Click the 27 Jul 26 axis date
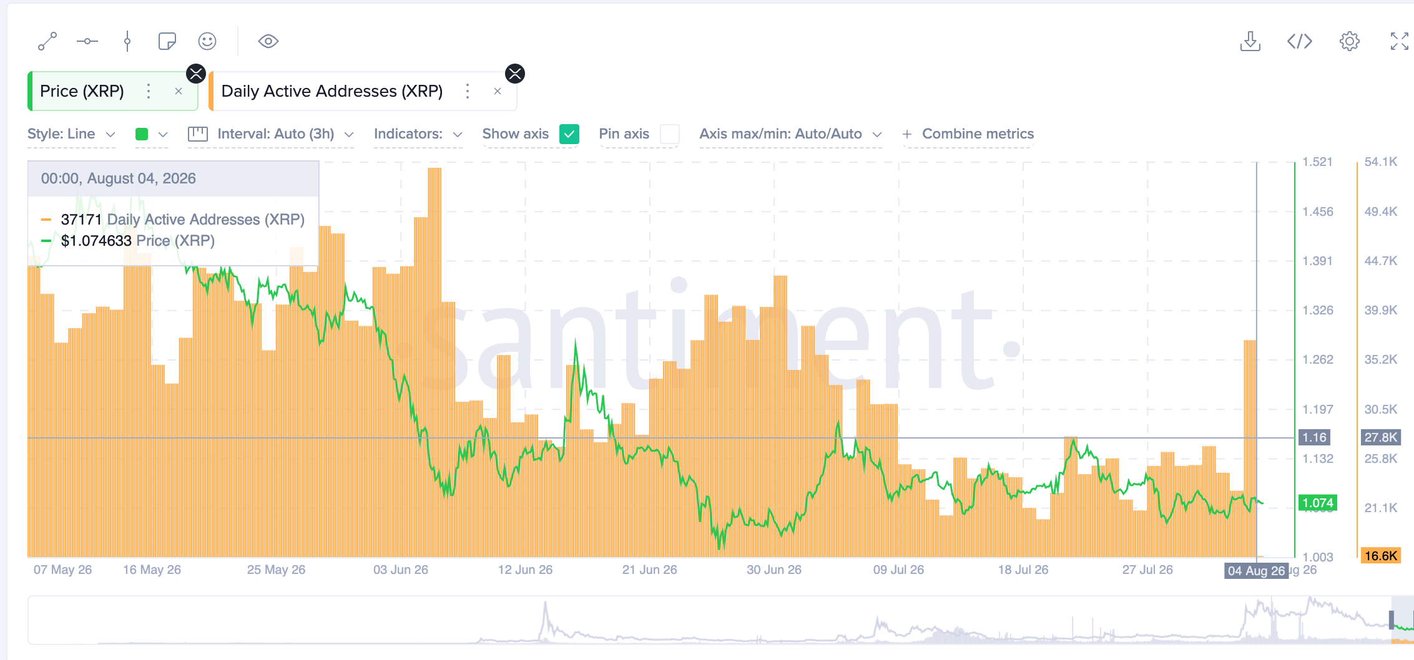 pos(1147,570)
